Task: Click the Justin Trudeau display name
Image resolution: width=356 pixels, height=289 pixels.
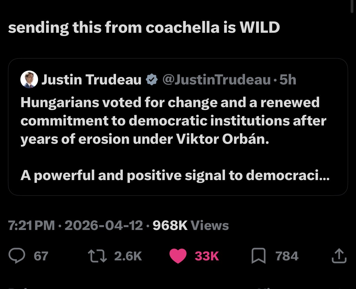Action: (x=92, y=80)
